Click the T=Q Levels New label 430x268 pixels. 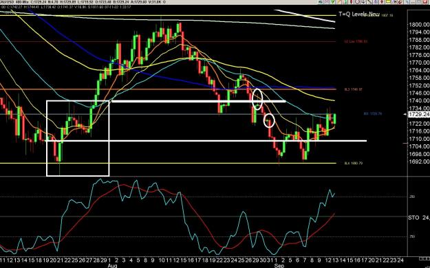tap(359, 14)
